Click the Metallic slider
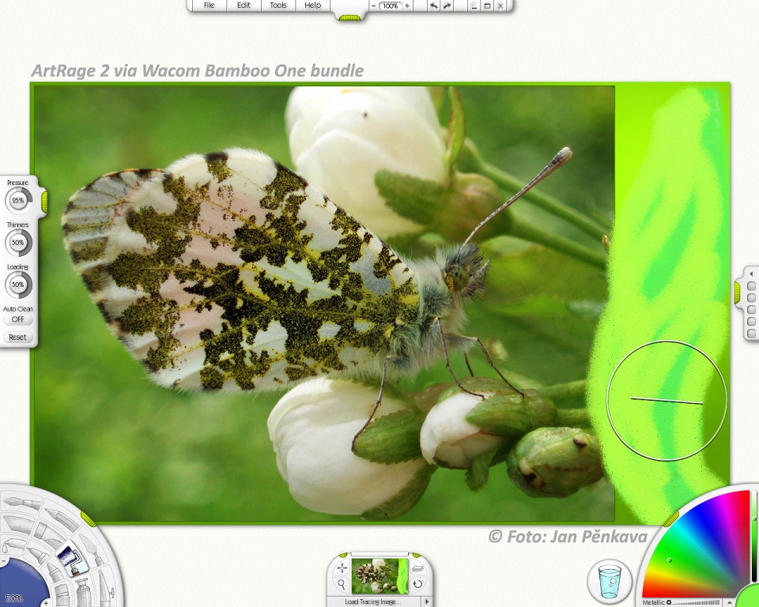The image size is (759, 607). pos(695,602)
